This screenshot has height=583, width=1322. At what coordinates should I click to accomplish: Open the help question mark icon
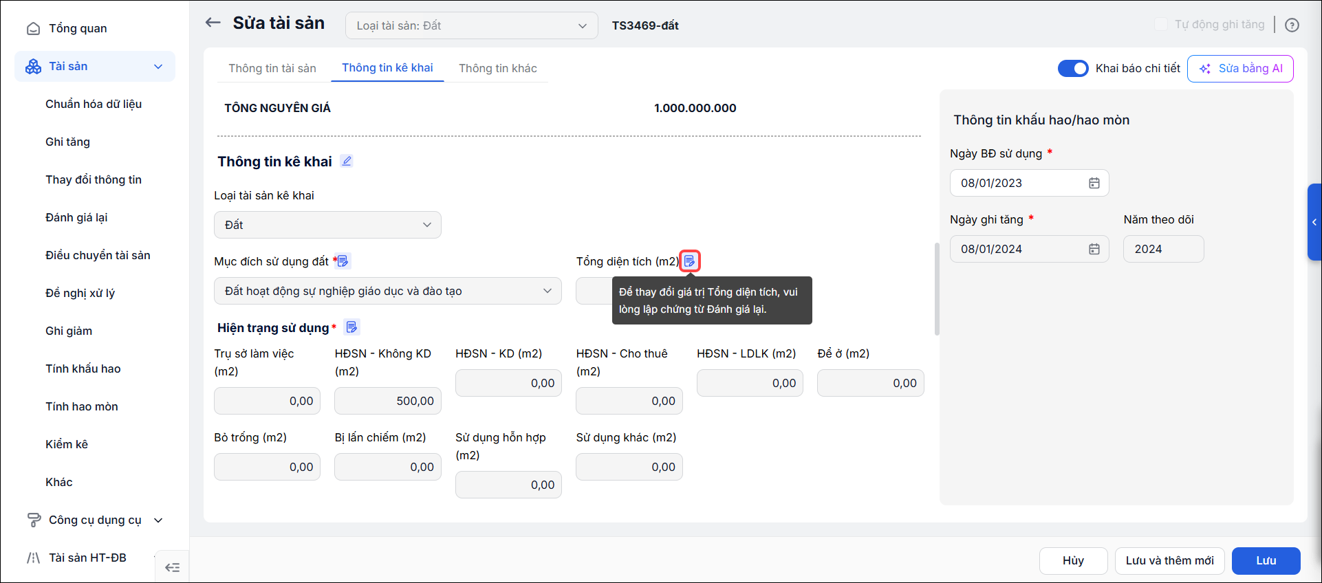1292,25
